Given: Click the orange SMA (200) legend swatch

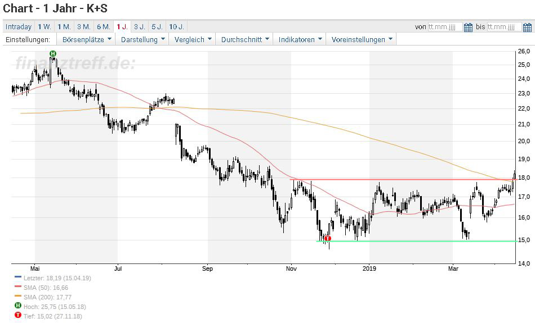Looking at the screenshot, I should tap(18, 296).
